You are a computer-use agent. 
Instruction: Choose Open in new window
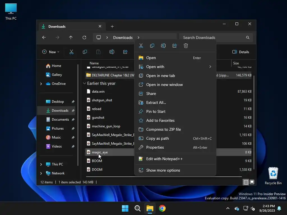pyautogui.click(x=175, y=85)
